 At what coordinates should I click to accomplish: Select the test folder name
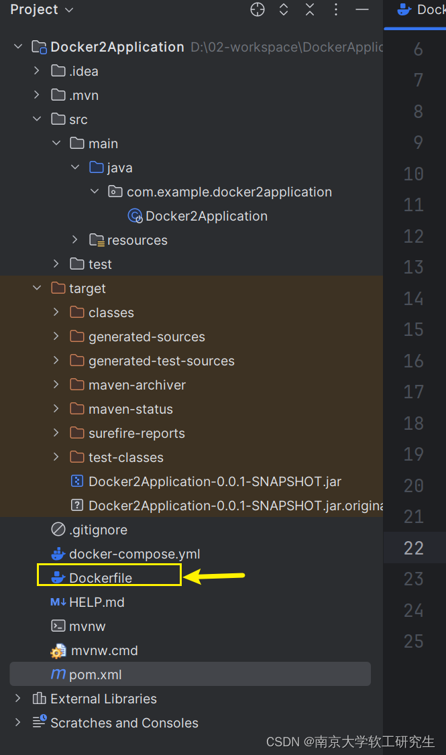click(x=100, y=264)
